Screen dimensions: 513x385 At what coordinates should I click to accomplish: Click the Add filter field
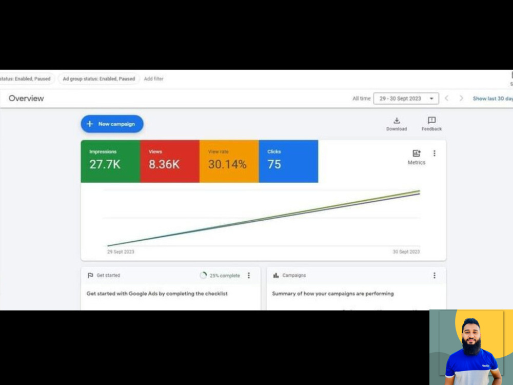click(x=153, y=79)
